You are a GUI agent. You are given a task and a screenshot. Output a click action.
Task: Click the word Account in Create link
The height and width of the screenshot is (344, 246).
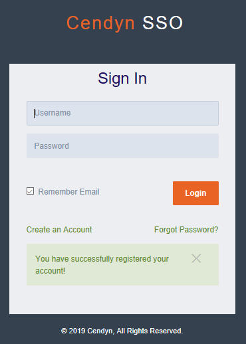point(78,230)
